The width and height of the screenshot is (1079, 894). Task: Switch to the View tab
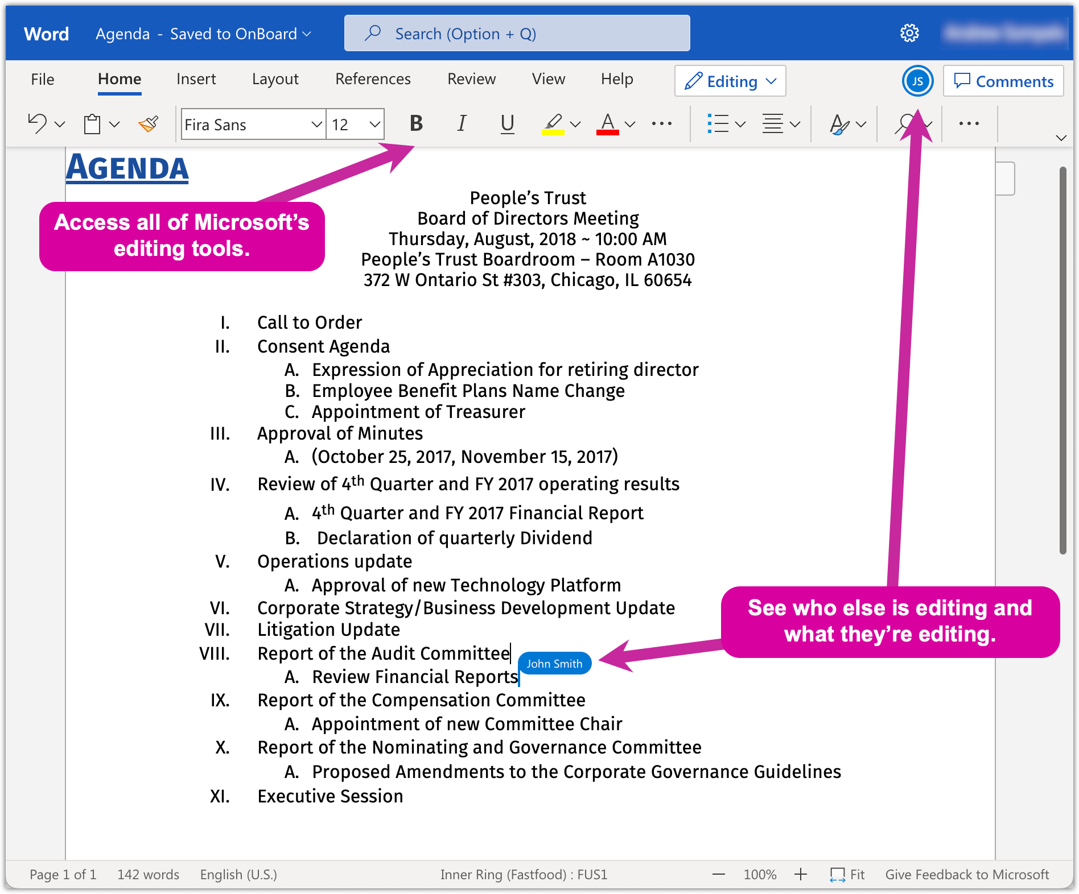549,79
